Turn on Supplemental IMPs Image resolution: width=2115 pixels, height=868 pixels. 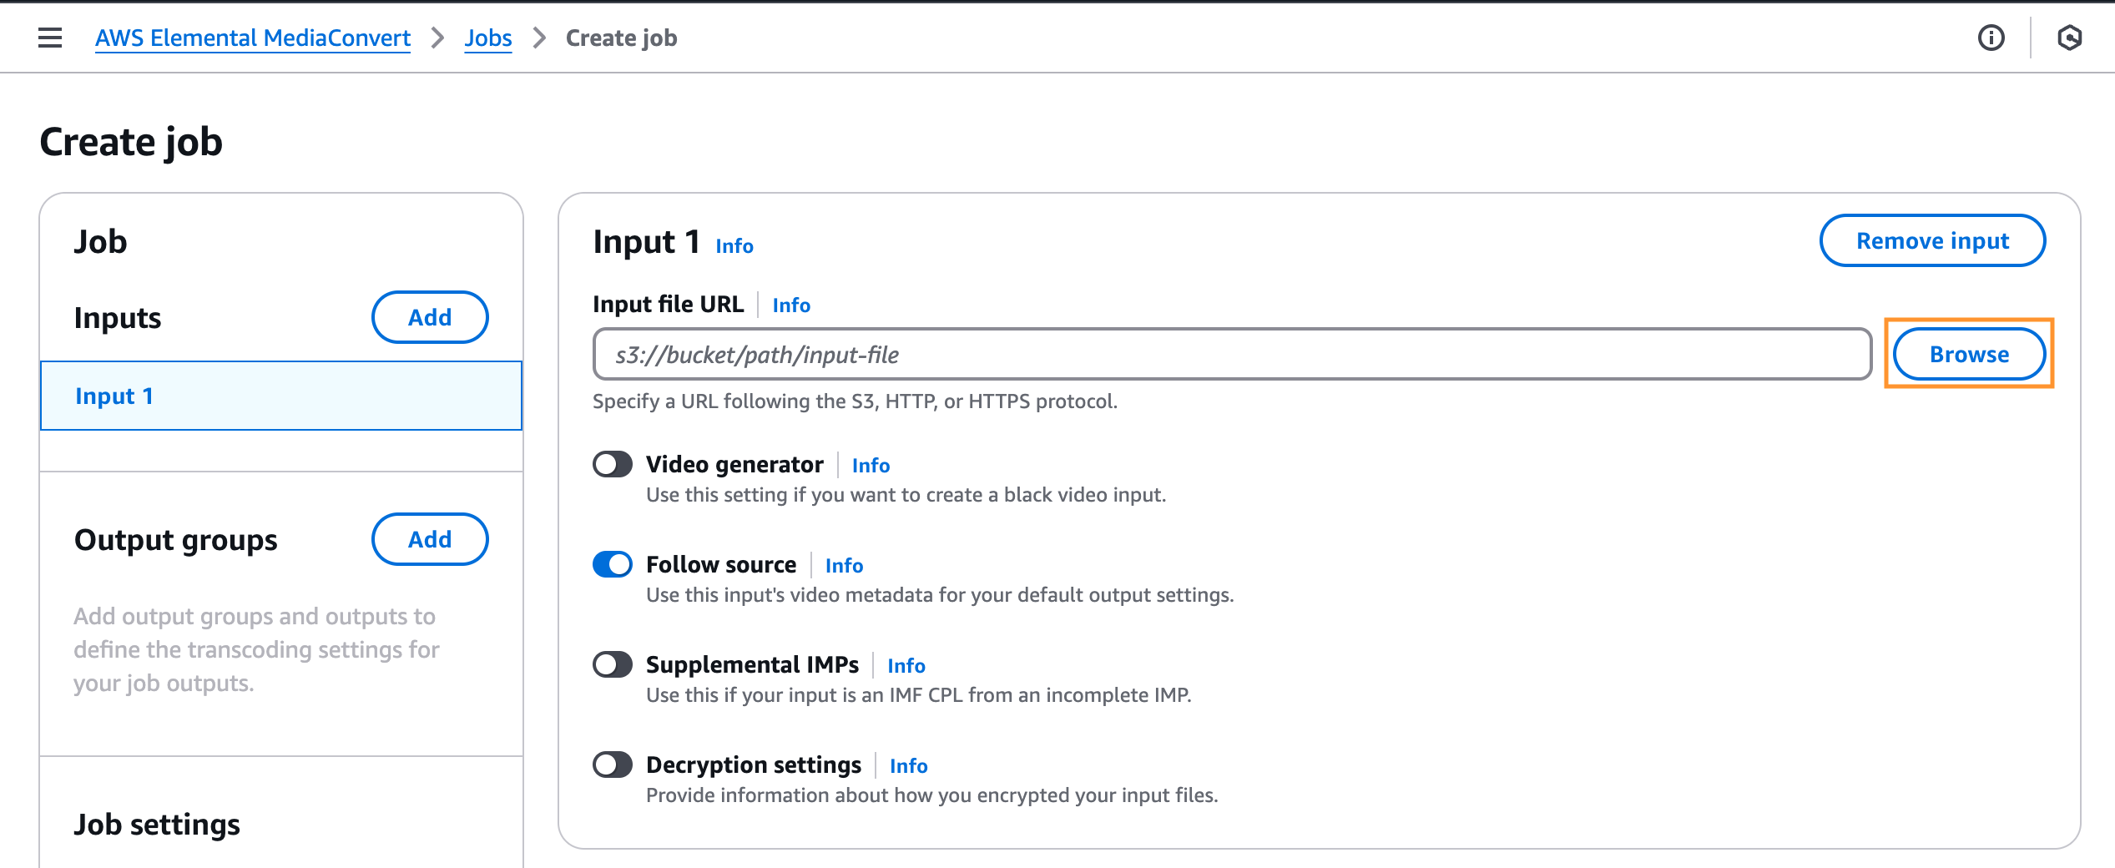point(612,664)
